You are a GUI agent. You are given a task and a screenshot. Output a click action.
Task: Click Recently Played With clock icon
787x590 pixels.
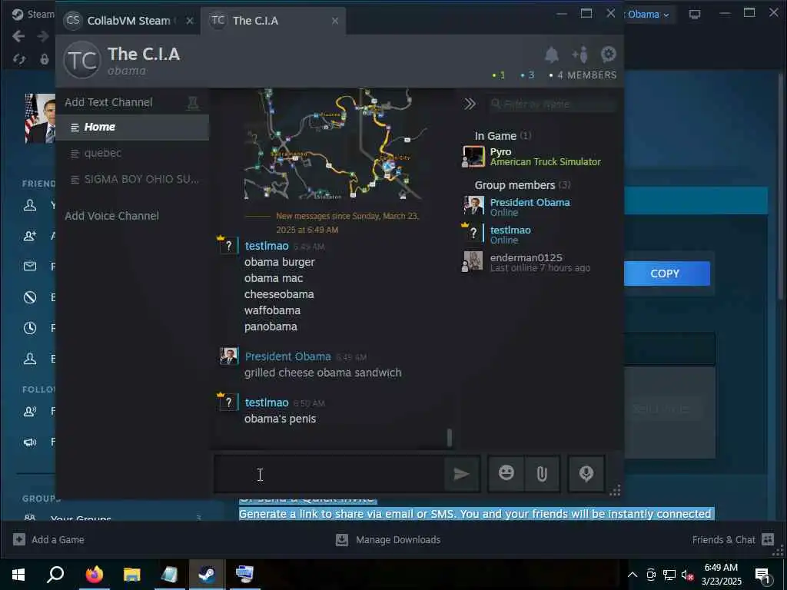click(x=30, y=328)
